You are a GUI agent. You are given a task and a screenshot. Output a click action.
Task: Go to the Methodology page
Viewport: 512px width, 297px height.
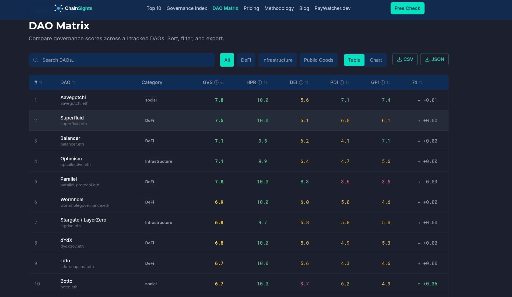pos(279,8)
